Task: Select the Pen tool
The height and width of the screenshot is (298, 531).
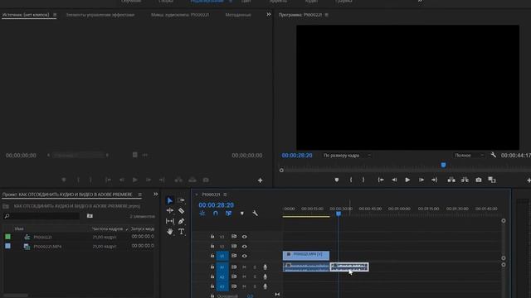Action: point(181,221)
